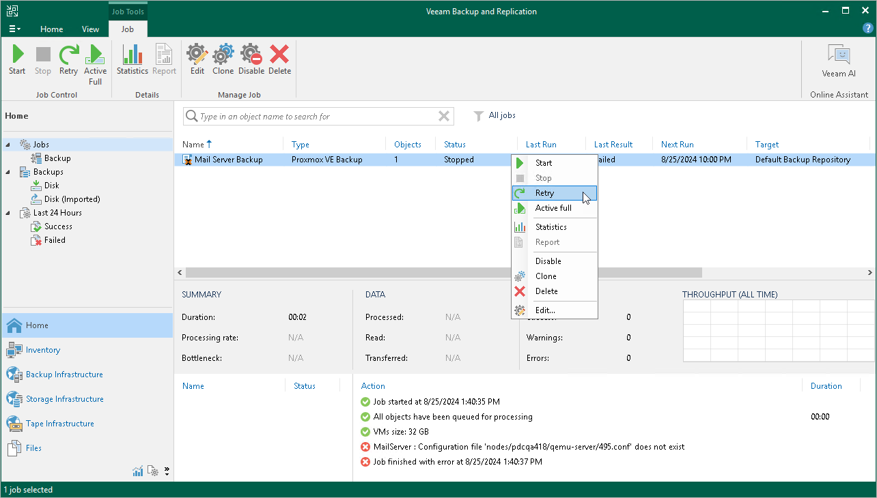Collapse the arrow beside Last 24 Hours
Screen dimensions: 877x498
click(8, 213)
